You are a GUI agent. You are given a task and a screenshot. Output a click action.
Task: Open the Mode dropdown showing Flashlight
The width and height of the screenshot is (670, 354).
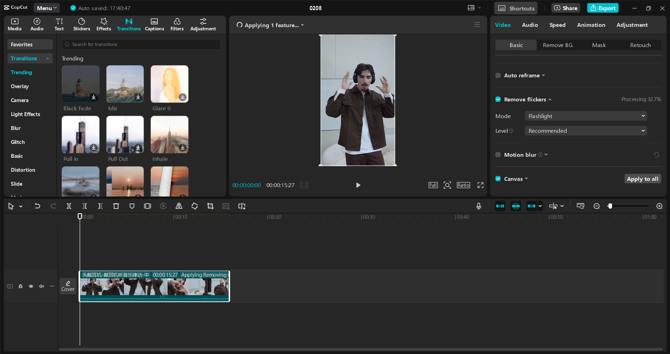586,116
